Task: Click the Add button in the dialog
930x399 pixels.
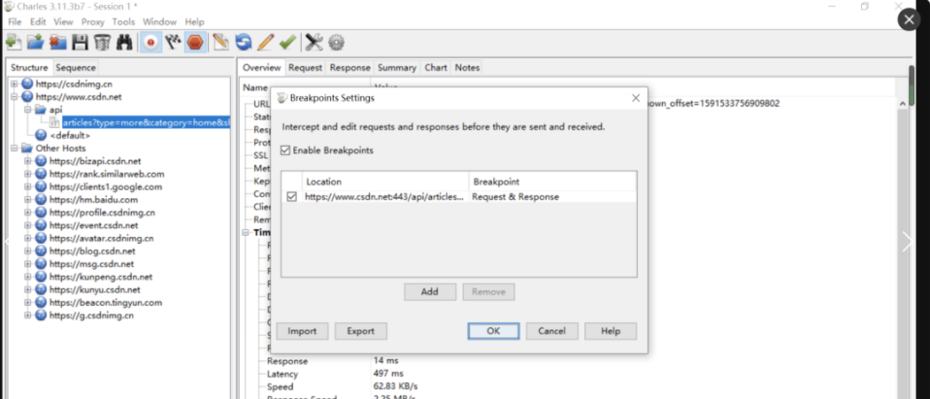Action: pos(430,291)
